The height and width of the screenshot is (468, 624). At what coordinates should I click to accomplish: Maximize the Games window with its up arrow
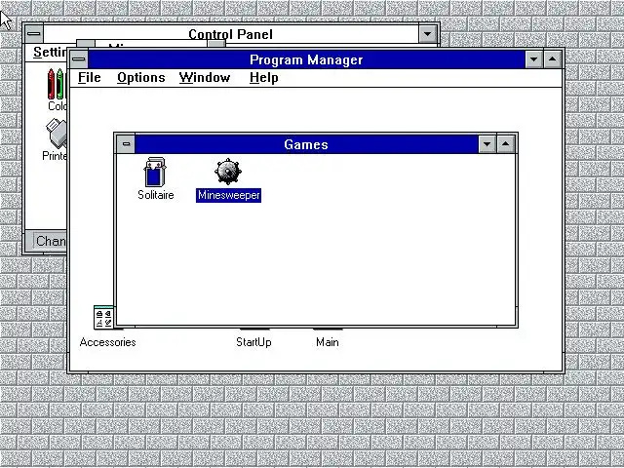tap(506, 144)
